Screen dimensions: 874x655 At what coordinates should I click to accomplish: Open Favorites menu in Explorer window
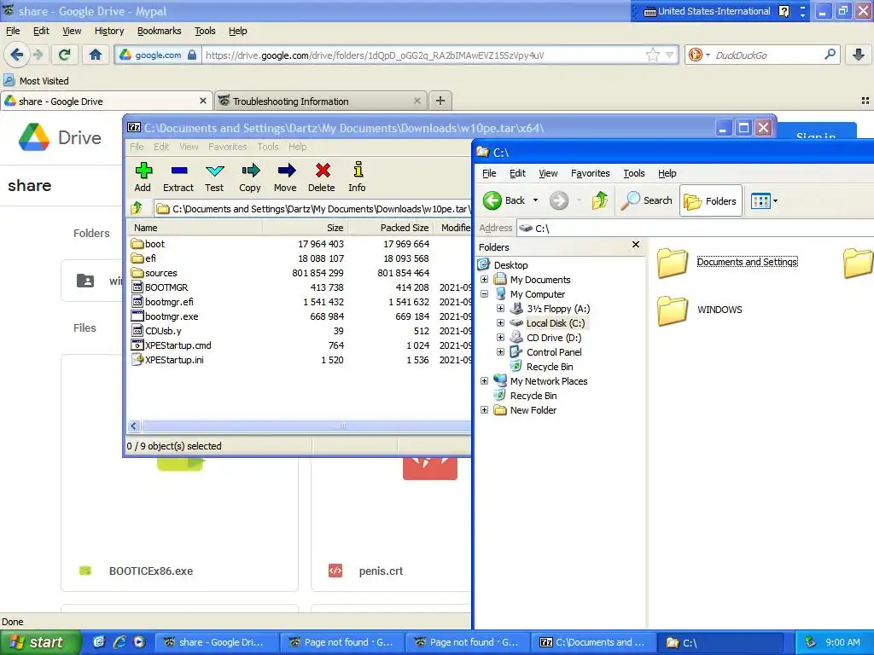click(591, 173)
